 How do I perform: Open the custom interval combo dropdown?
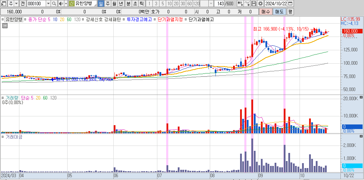(211, 4)
